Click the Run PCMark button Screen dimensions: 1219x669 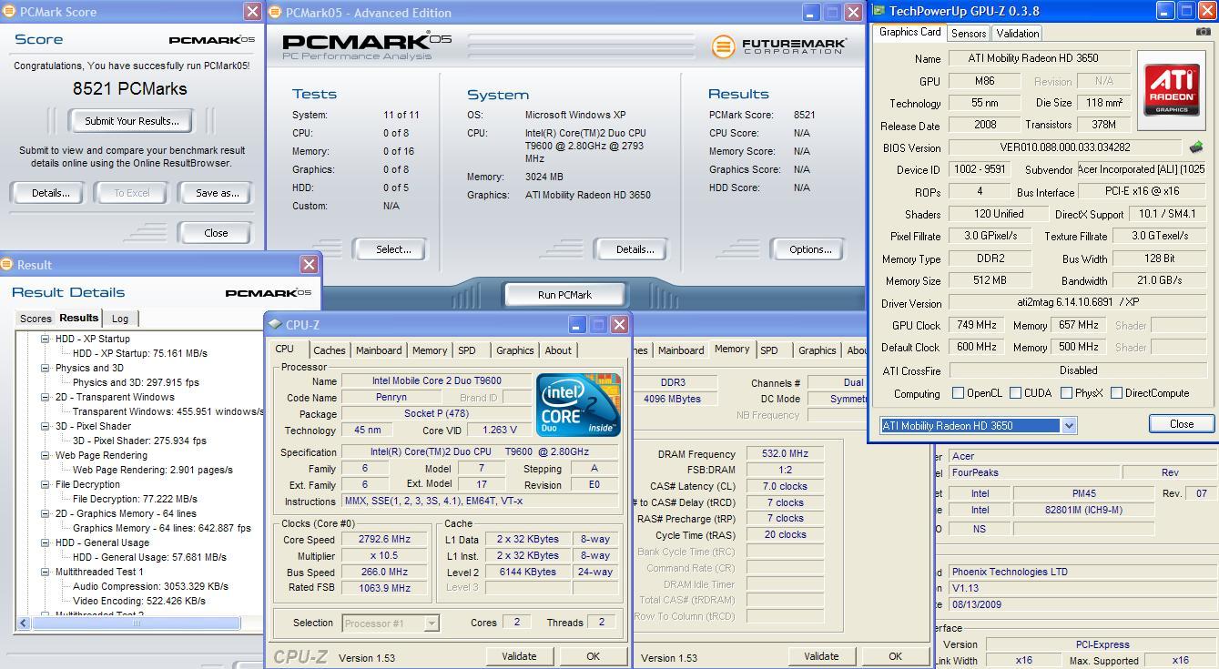tap(564, 295)
